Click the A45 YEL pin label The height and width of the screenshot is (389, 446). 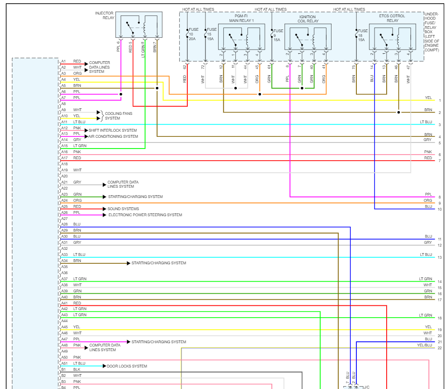pyautogui.click(x=71, y=327)
